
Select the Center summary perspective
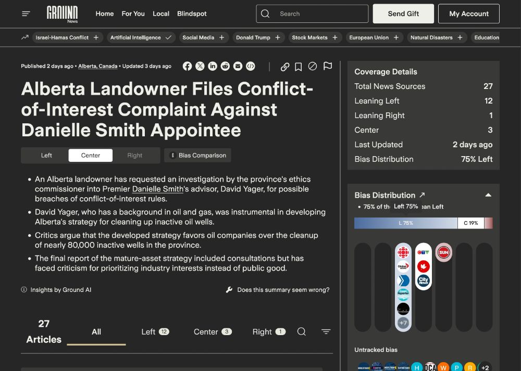(90, 155)
